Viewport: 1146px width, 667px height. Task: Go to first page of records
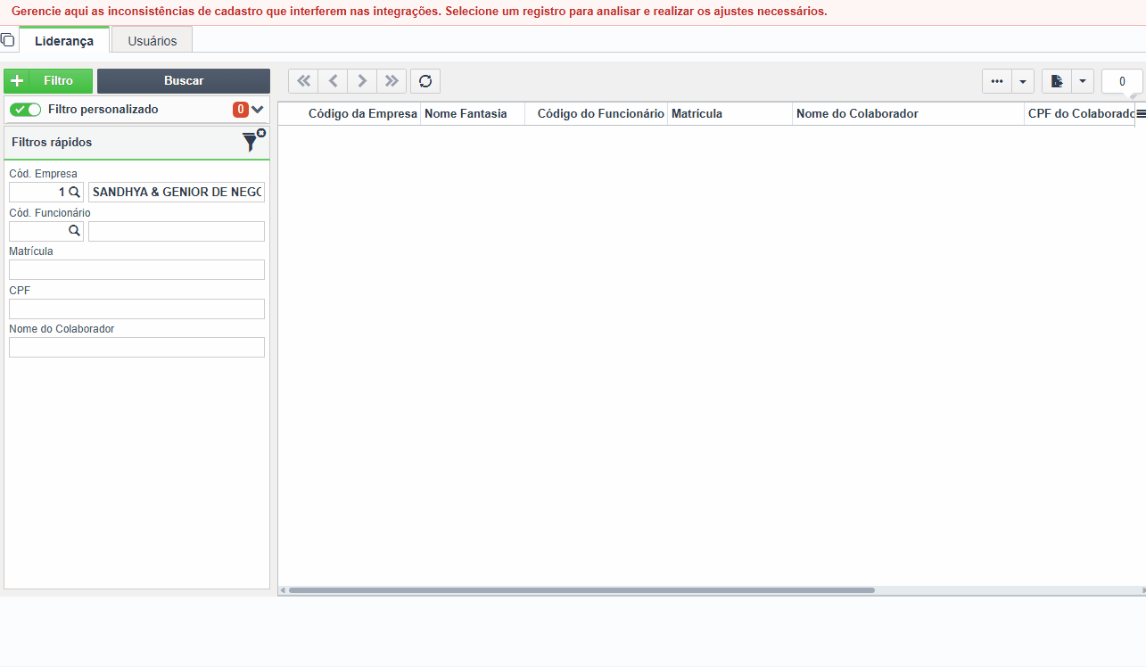[303, 81]
